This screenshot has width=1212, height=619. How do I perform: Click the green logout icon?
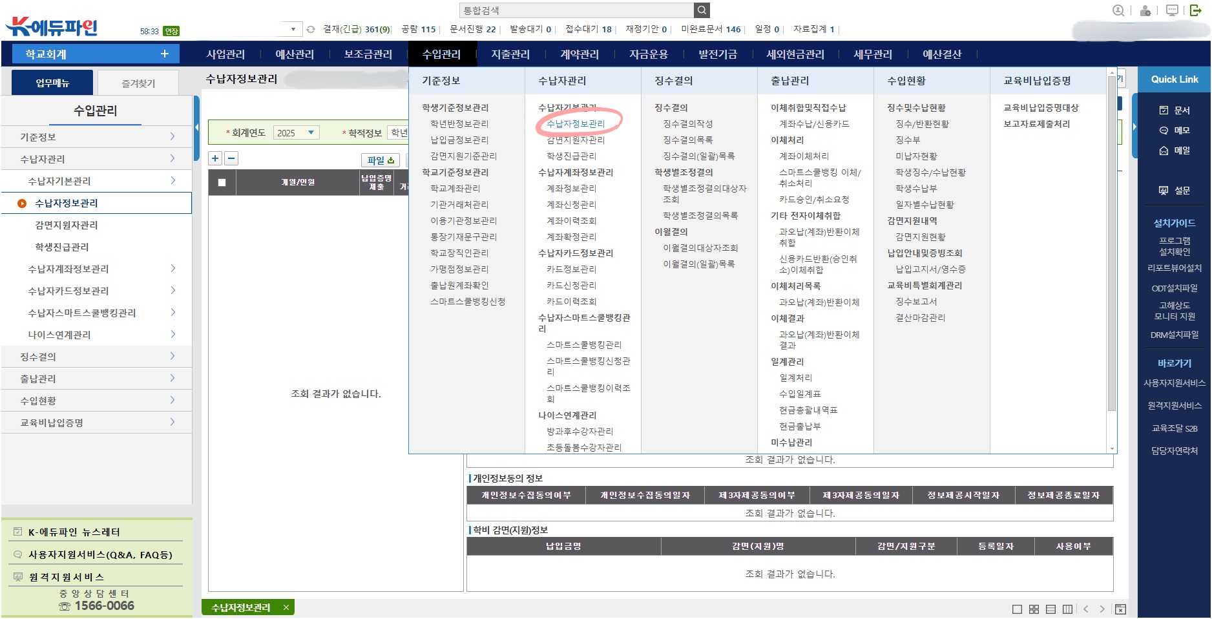1196,10
